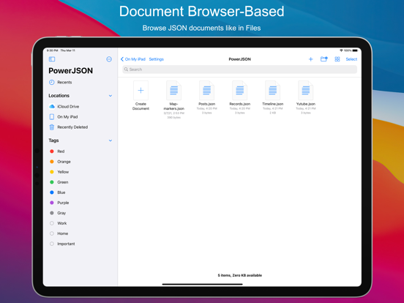Create a new folder with folder icon
The width and height of the screenshot is (404, 303).
tap(324, 59)
